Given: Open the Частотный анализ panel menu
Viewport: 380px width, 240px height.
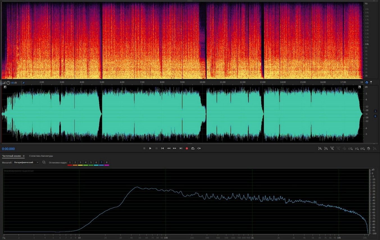Looking at the screenshot, I should [x=24, y=156].
